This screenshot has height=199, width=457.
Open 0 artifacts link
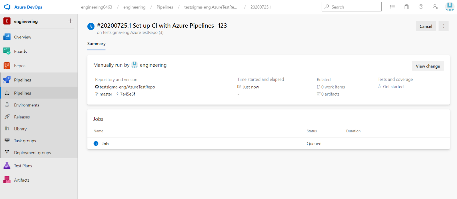click(330, 94)
